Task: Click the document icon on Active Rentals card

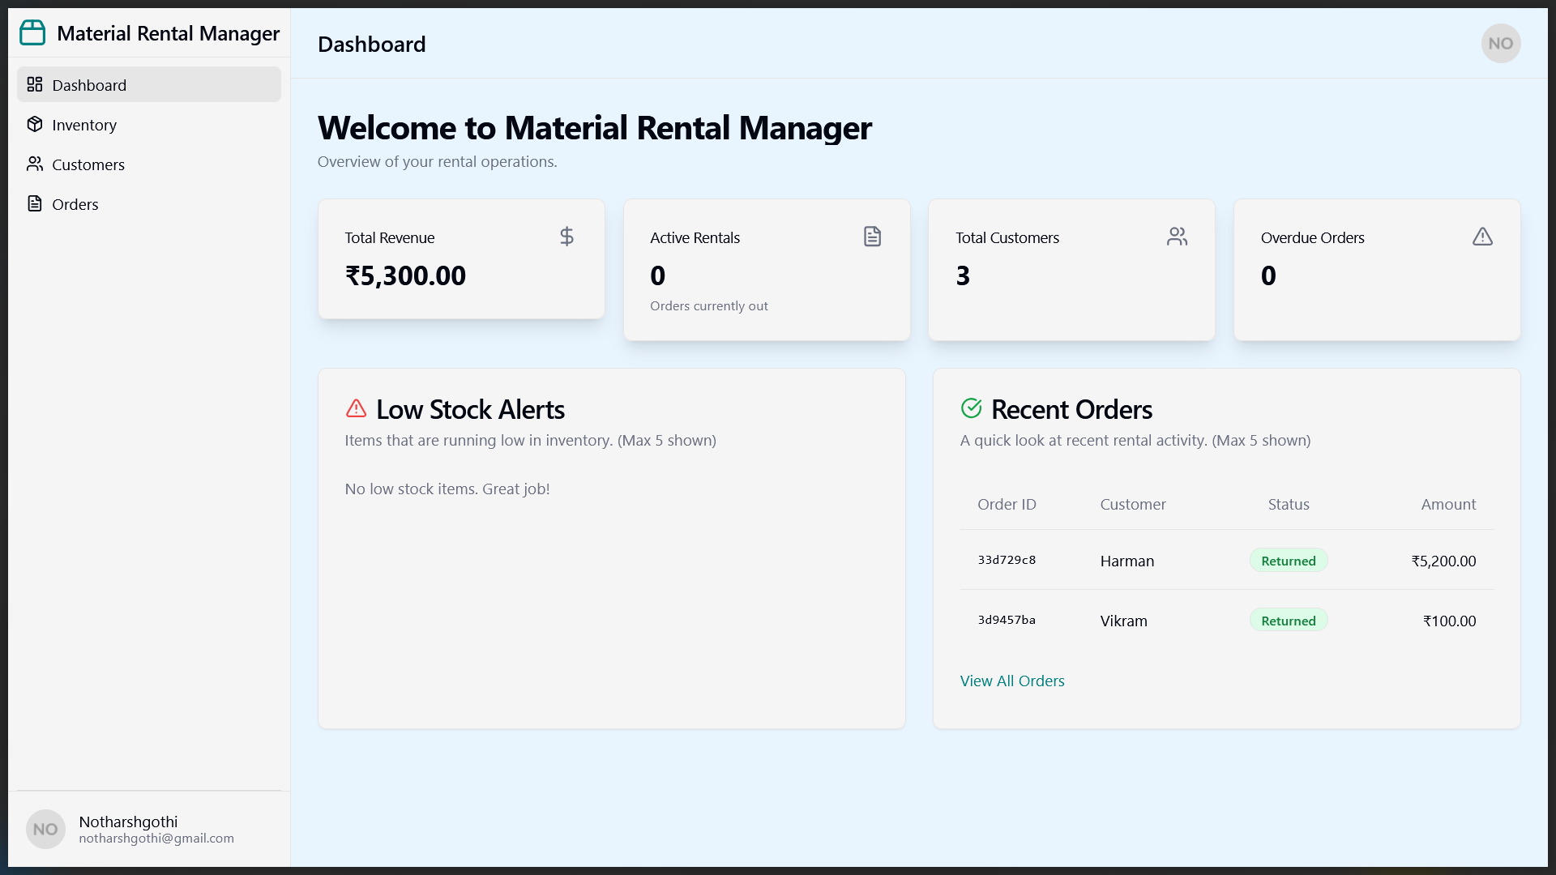Action: coord(872,237)
